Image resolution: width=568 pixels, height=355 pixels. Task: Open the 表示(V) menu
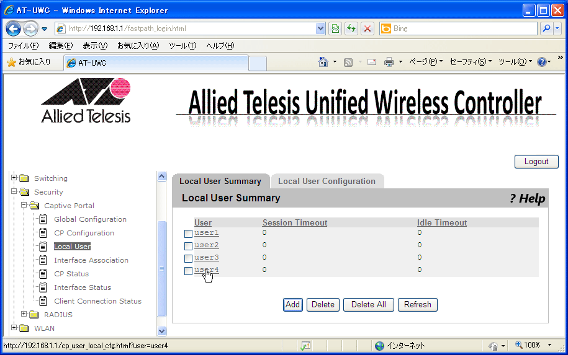click(x=95, y=46)
